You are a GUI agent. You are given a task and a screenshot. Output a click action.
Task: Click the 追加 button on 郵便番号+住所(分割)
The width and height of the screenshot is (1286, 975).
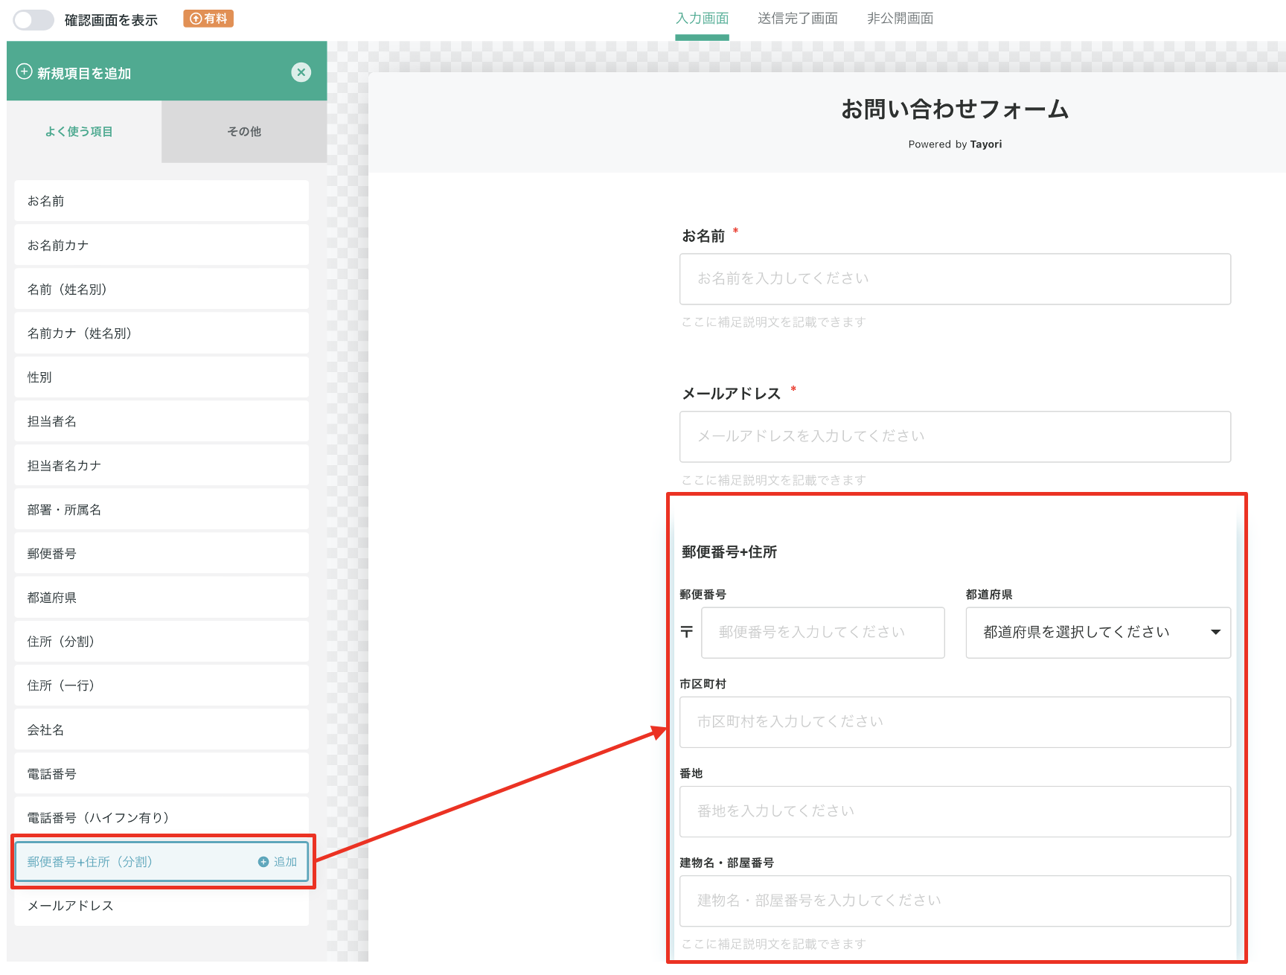coord(278,862)
